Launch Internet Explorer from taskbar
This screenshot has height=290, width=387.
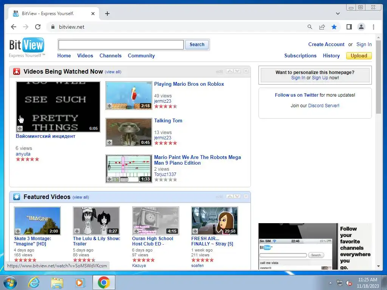34,282
